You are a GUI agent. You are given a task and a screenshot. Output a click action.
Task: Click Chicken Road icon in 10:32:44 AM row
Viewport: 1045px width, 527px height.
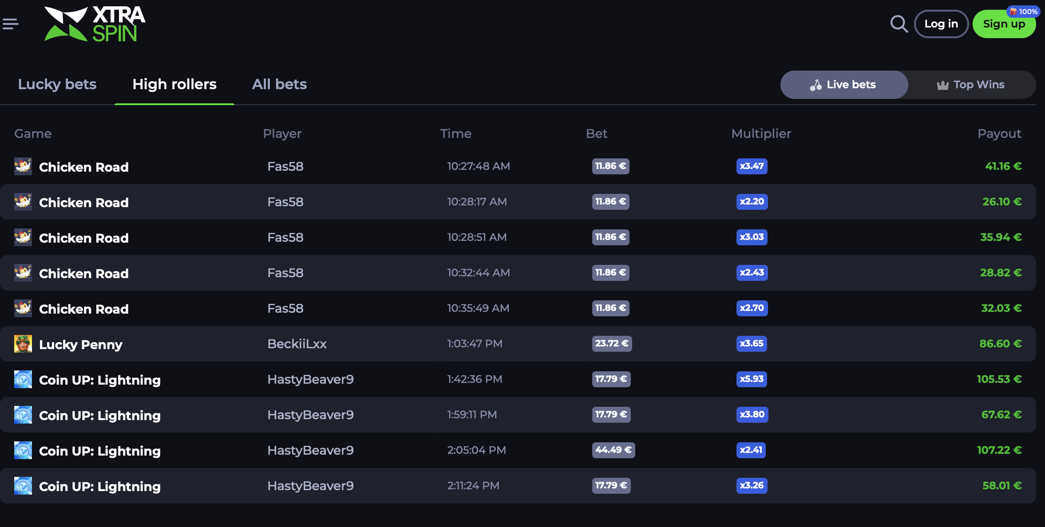23,273
